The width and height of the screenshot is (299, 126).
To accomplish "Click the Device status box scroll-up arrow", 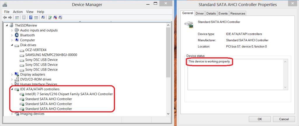I will (x=285, y=62).
